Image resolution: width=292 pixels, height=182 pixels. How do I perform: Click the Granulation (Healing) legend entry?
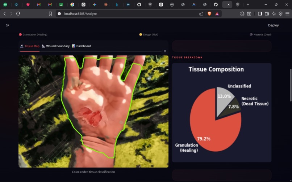(x=33, y=35)
